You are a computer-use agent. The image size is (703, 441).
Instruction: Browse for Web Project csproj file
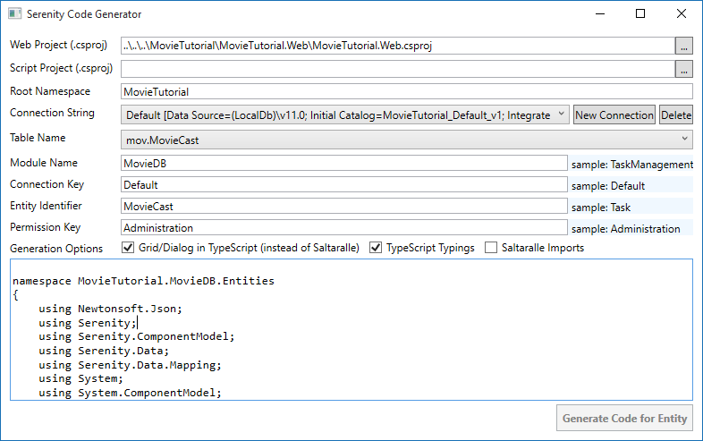point(684,46)
